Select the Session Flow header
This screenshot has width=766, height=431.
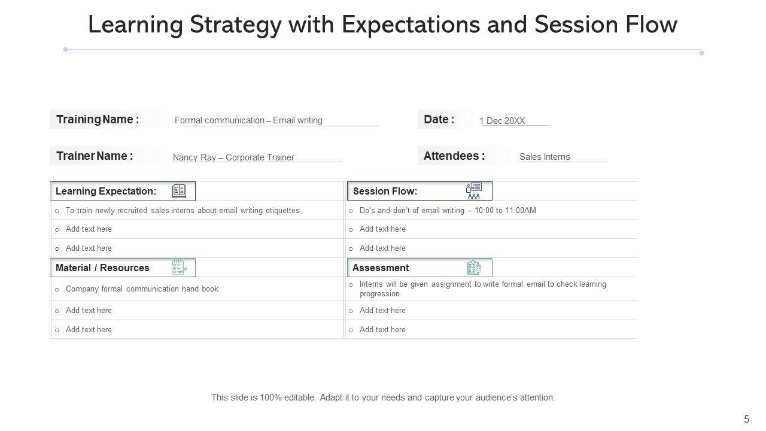click(385, 192)
